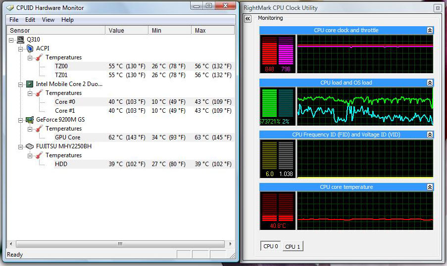This screenshot has height=266, width=447.
Task: Collapse the ACPI tree node
Action: click(20, 49)
